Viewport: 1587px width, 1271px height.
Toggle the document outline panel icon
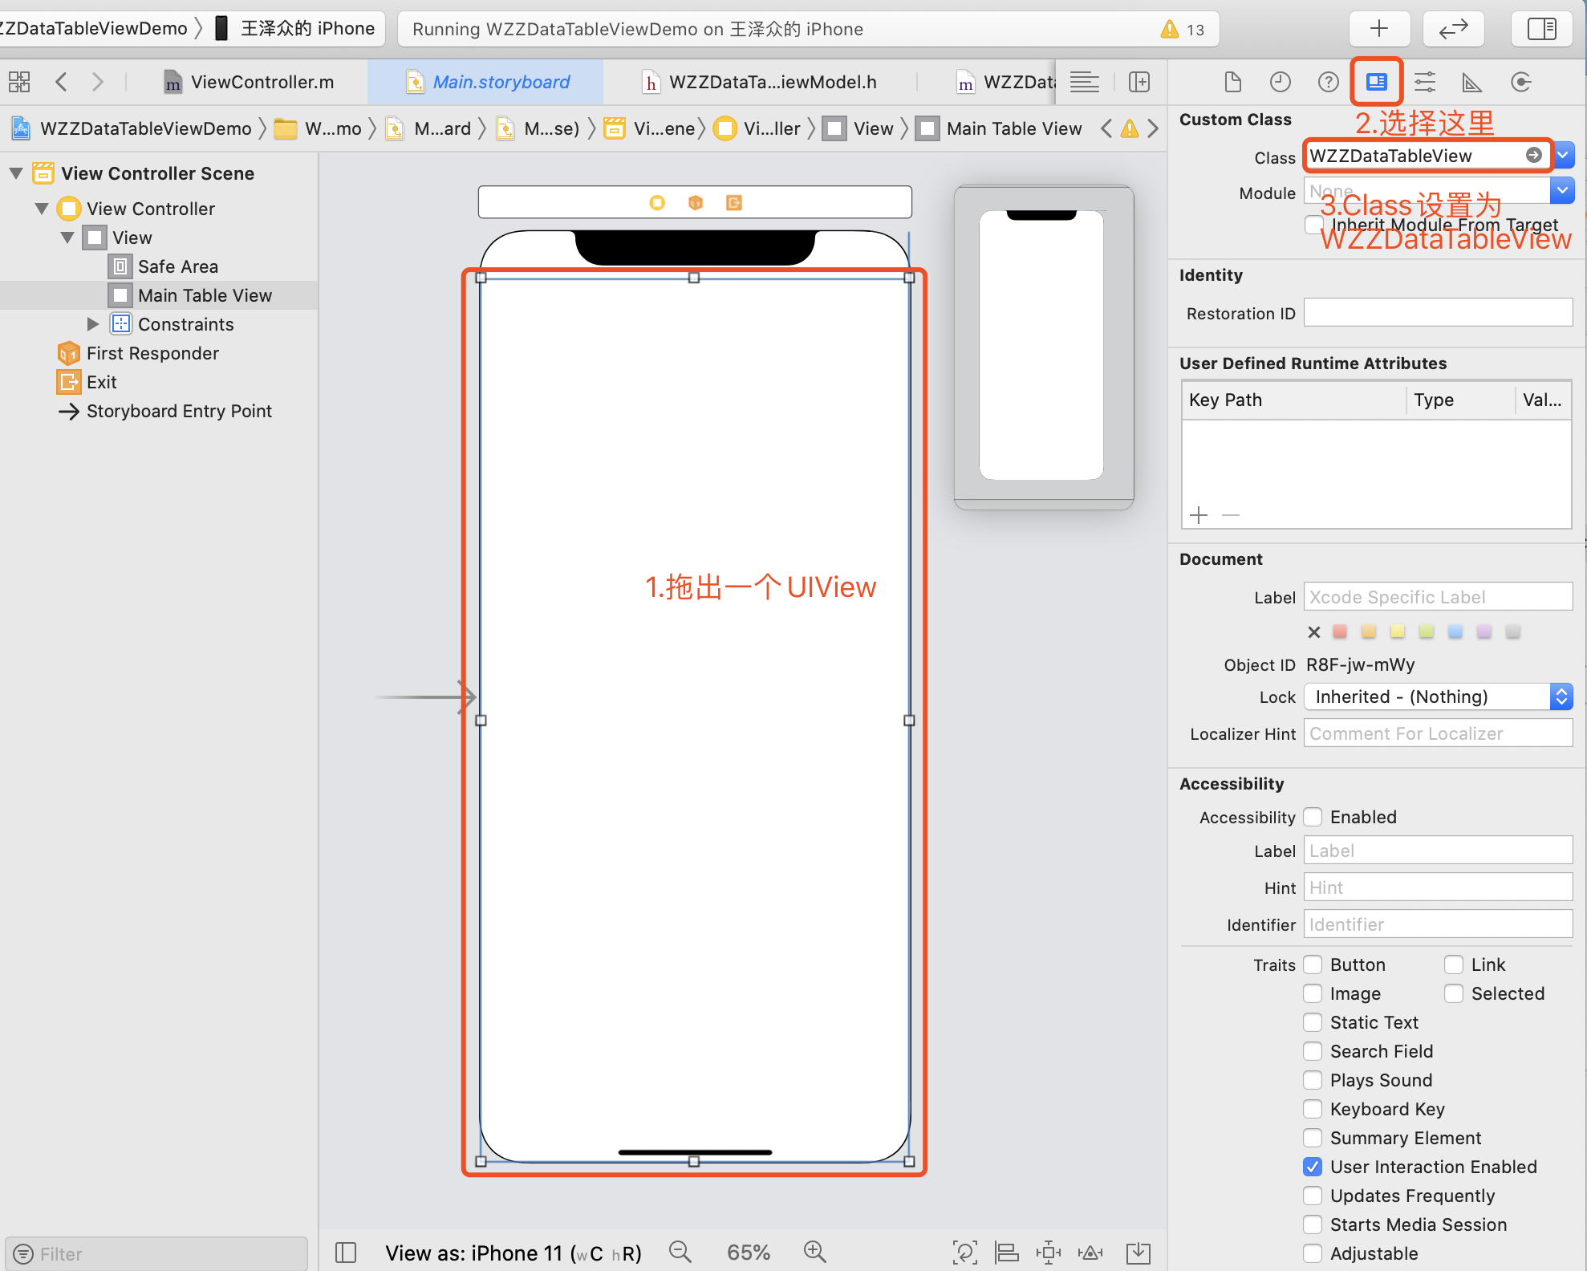[x=346, y=1252]
